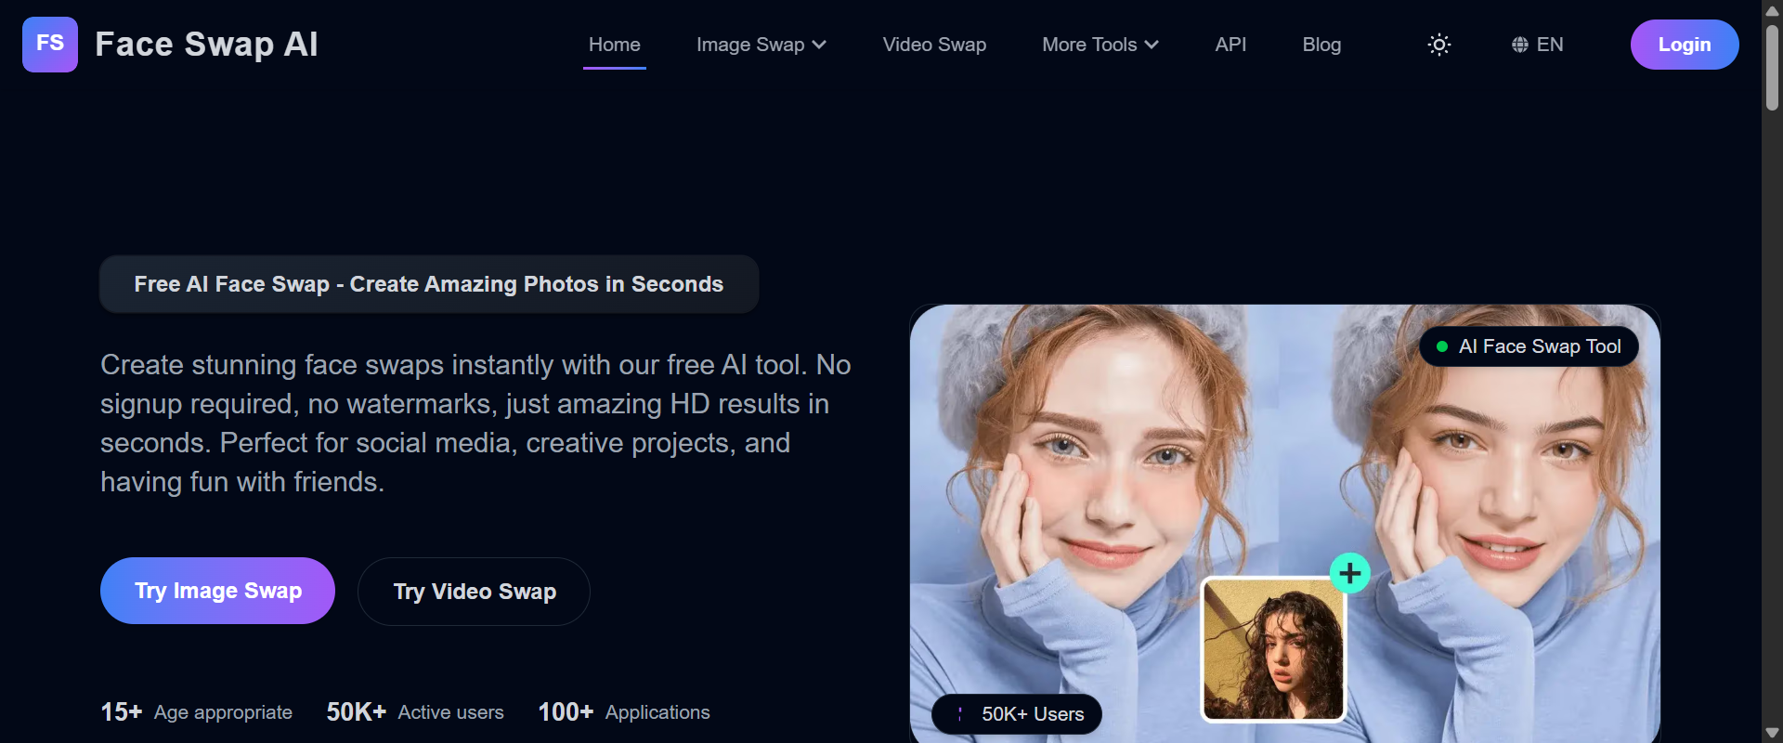
Task: Click the scrollbar down arrow
Action: pos(1772,734)
